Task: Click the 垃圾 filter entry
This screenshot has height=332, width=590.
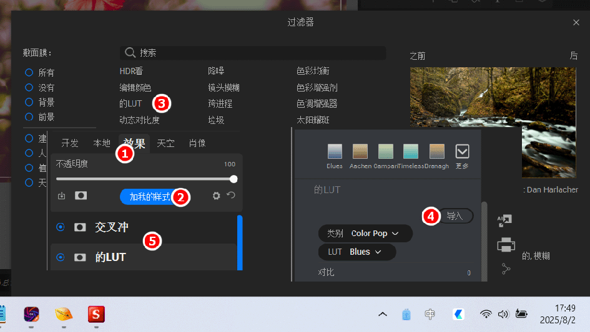Action: click(x=216, y=120)
